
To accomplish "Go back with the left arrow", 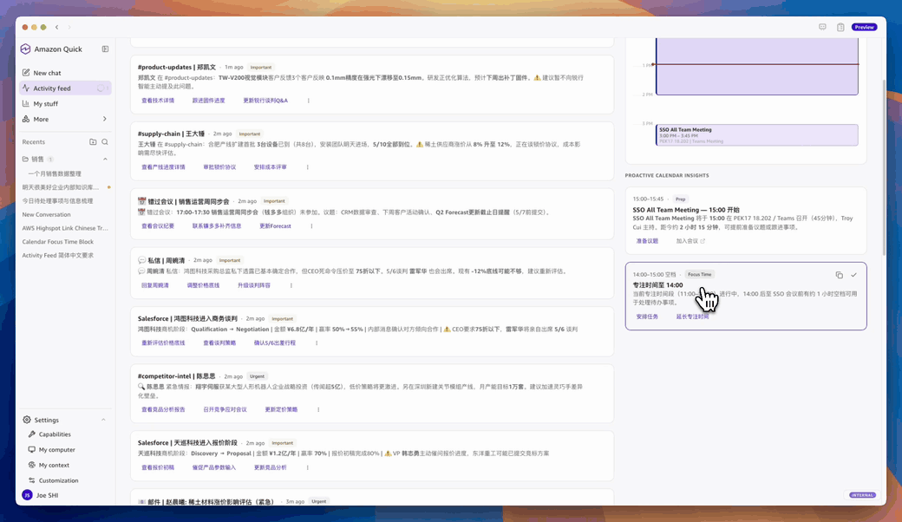I will [x=57, y=27].
